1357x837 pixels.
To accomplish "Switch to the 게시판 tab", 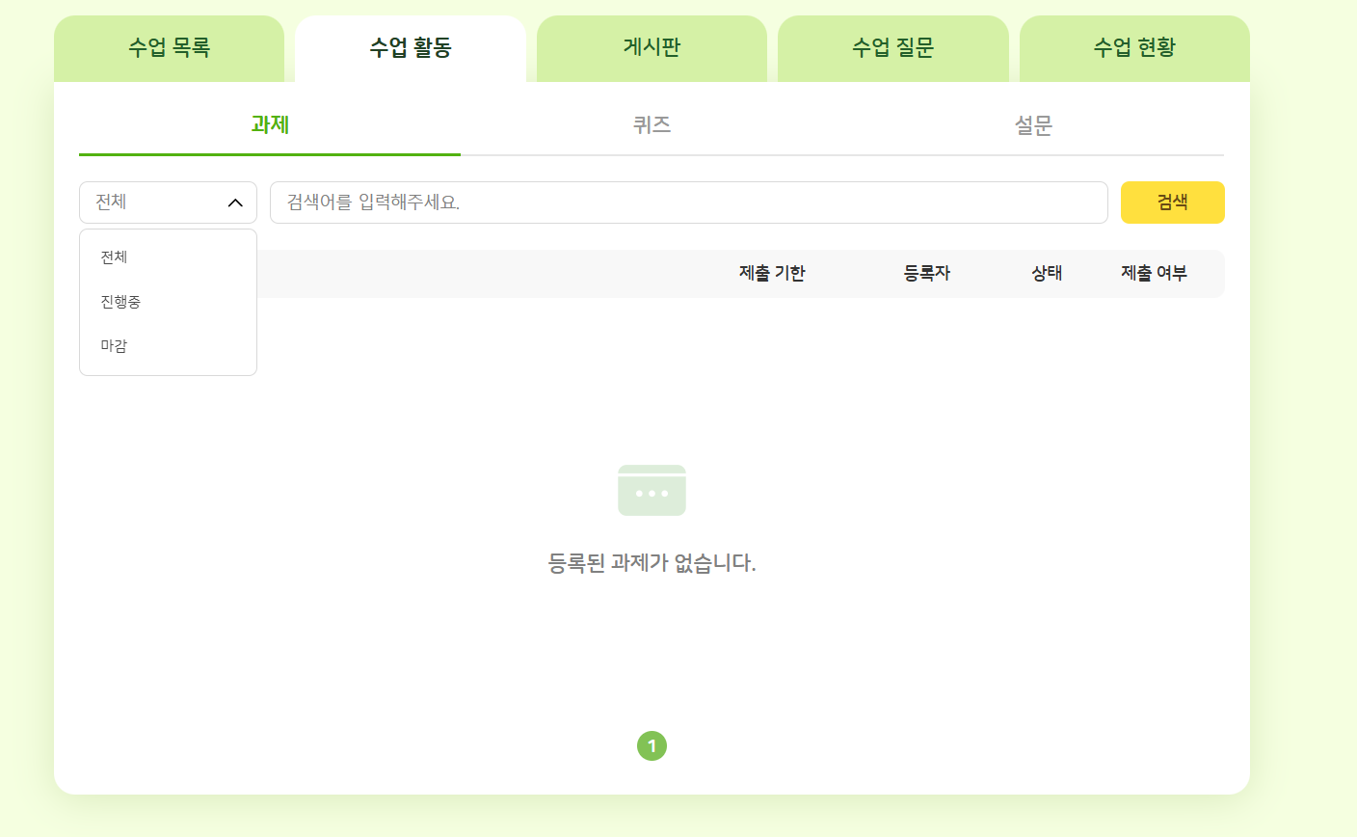I will point(652,48).
